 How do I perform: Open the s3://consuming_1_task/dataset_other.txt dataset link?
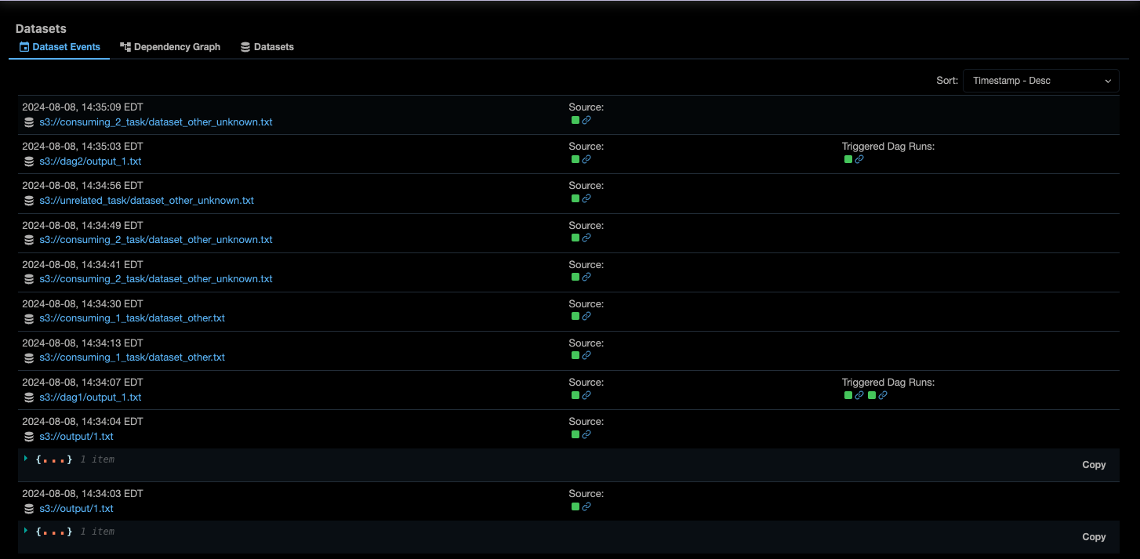tap(132, 318)
